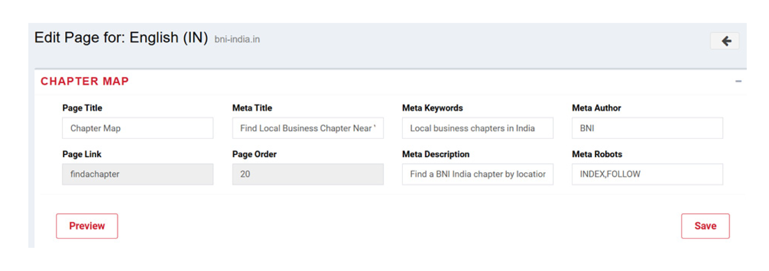Viewport: 769px width, 271px height.
Task: Edit the Meta Description field
Action: pyautogui.click(x=478, y=174)
